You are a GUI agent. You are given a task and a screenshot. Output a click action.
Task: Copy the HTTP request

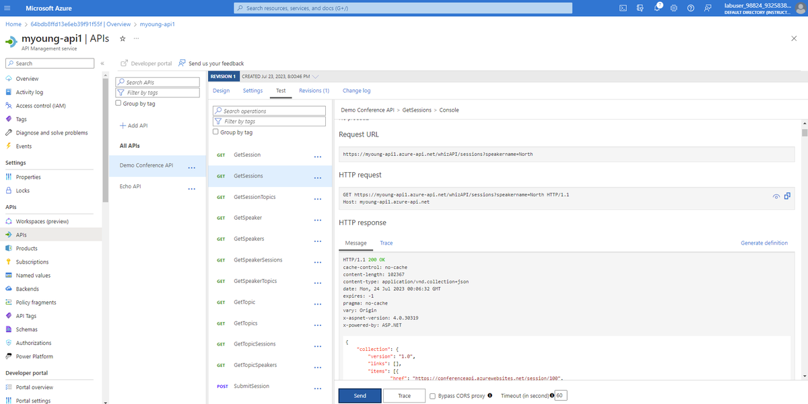point(787,196)
